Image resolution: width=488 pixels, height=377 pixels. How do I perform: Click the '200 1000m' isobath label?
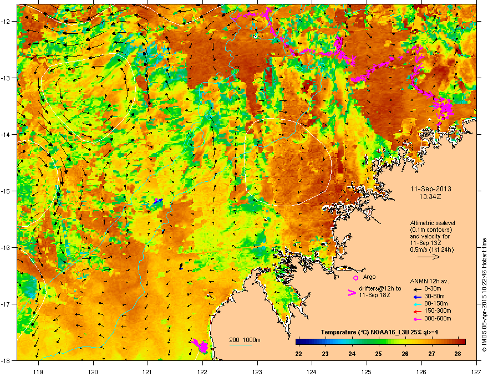[245, 340]
